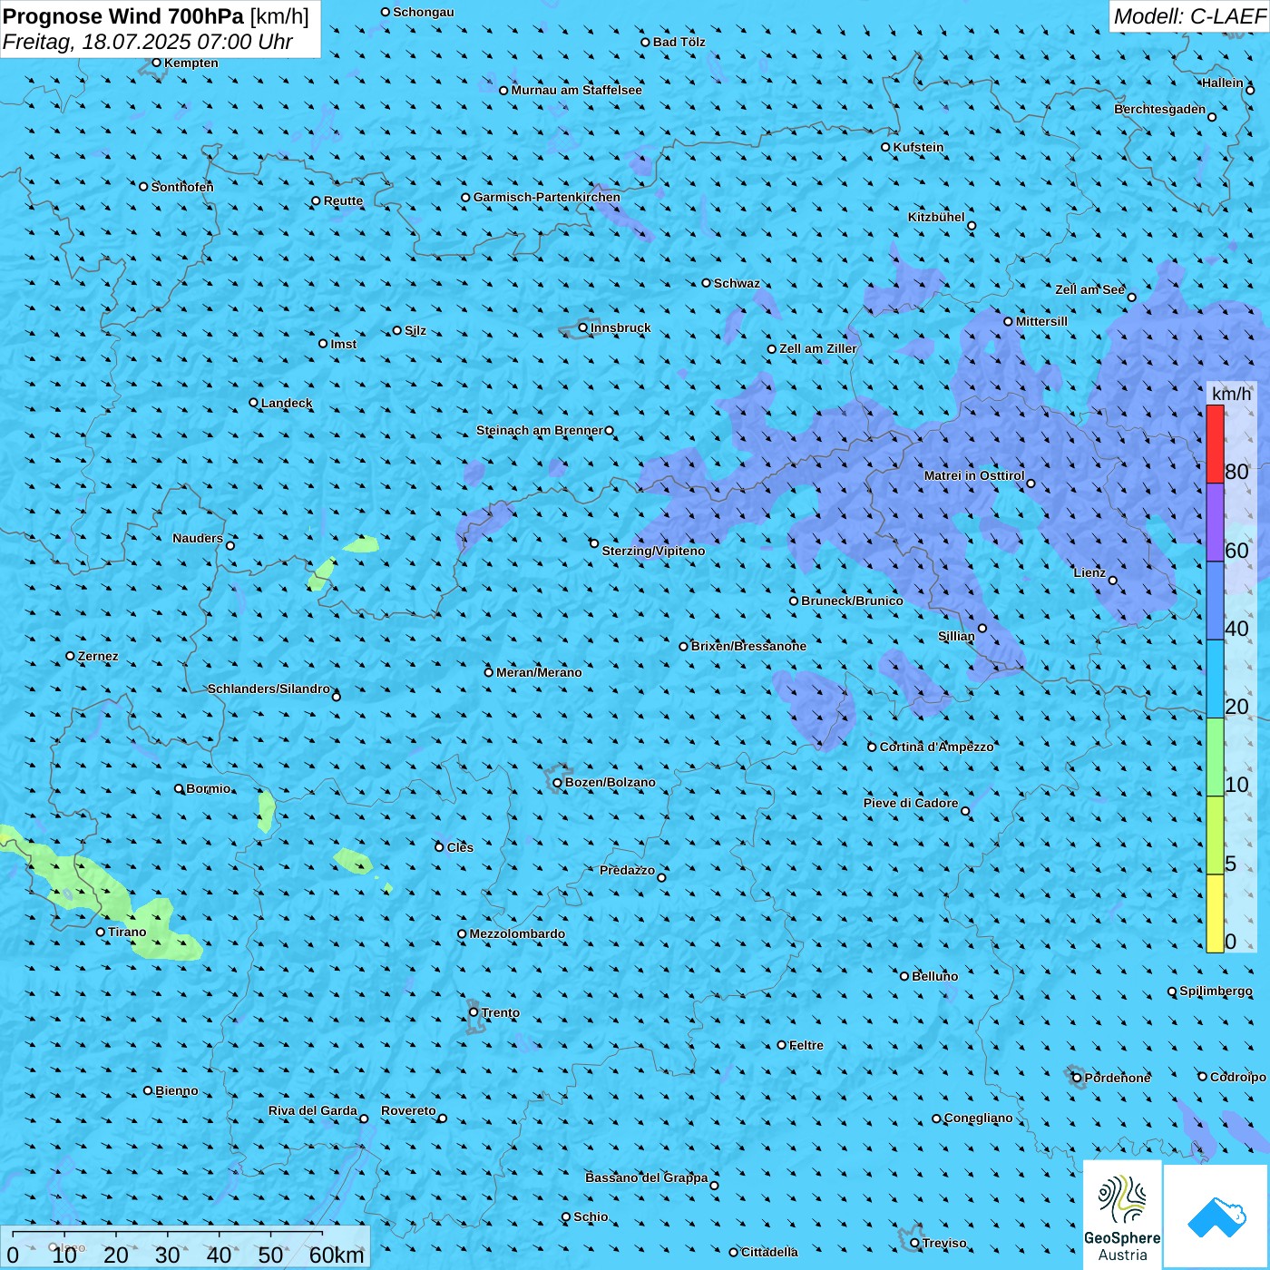Viewport: 1270px width, 1270px height.
Task: Click the Landeck city label
Action: [287, 403]
